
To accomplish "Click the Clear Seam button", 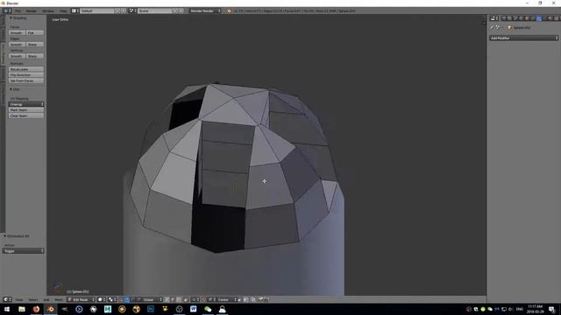I will pos(26,115).
